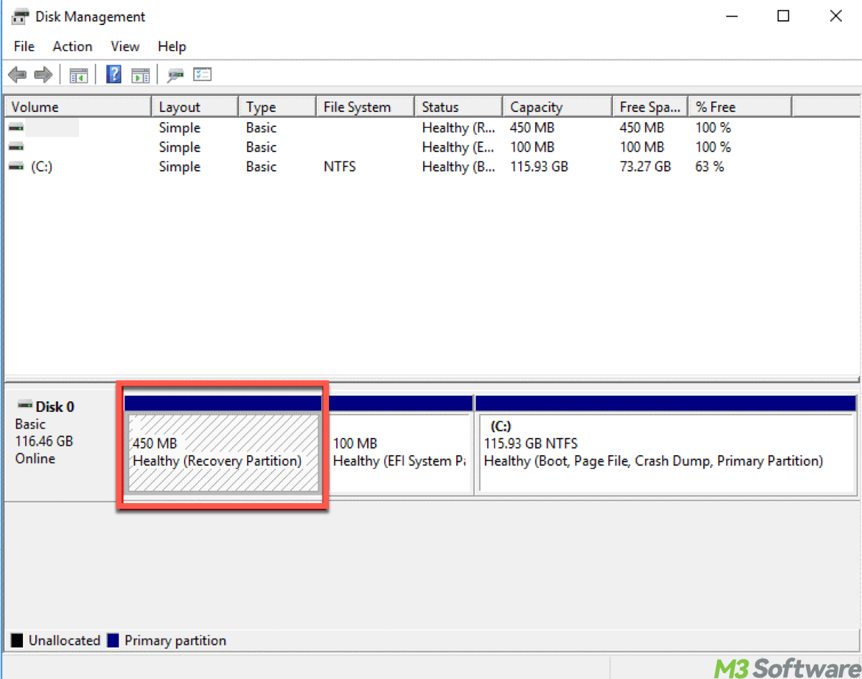Sort list by Capacity column header
This screenshot has height=679, width=862.
click(x=557, y=107)
